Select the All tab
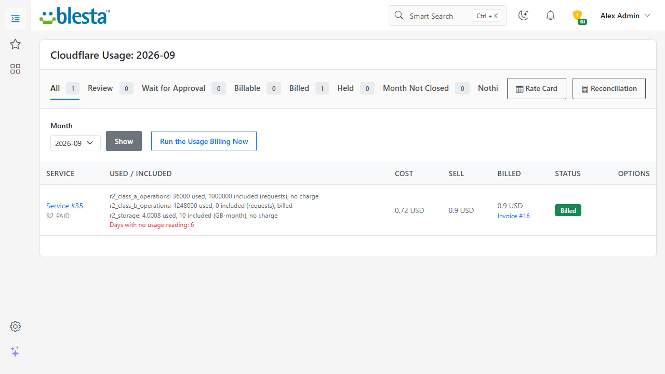This screenshot has width=665, height=374. pyautogui.click(x=64, y=88)
